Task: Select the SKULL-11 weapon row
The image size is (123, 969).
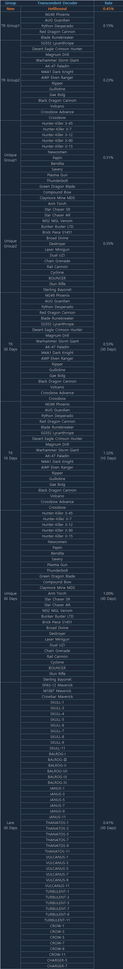Action: [57, 748]
